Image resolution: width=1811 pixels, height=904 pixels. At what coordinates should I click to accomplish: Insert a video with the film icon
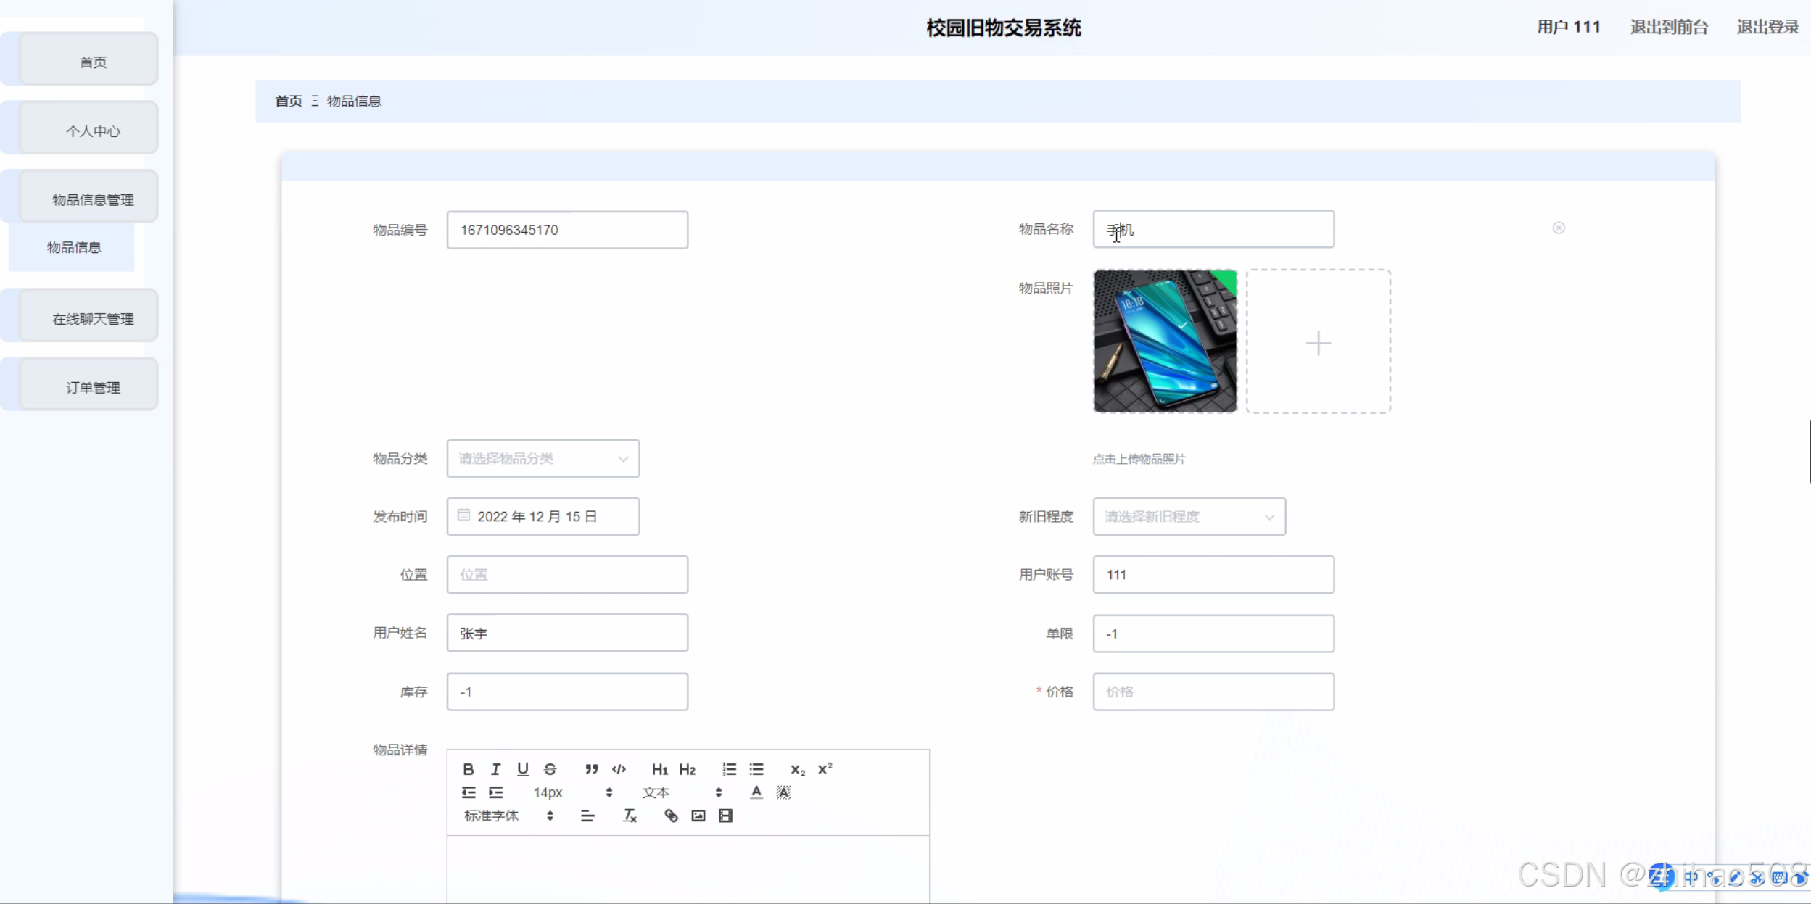coord(725,816)
